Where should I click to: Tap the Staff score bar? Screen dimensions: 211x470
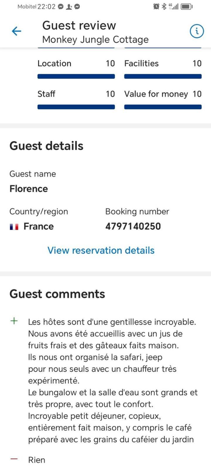[76, 107]
